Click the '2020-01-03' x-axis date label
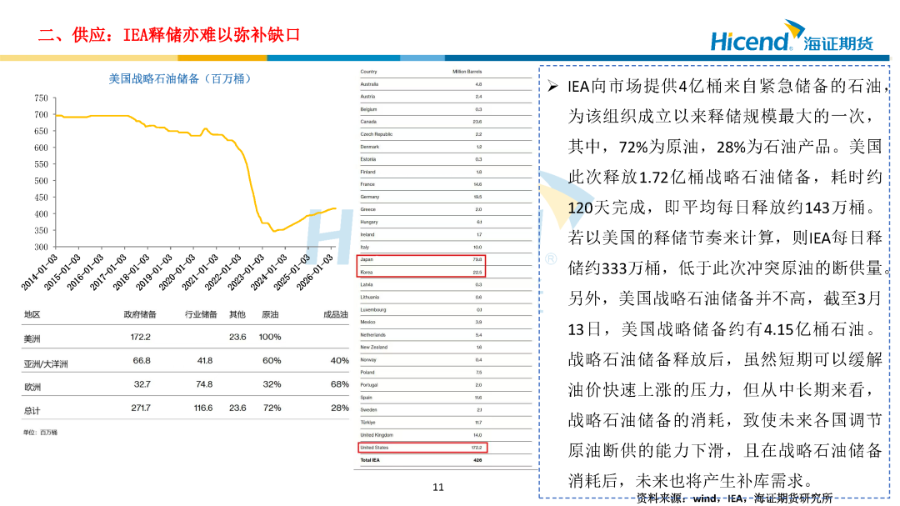Image resolution: width=900 pixels, height=506 pixels. point(177,273)
